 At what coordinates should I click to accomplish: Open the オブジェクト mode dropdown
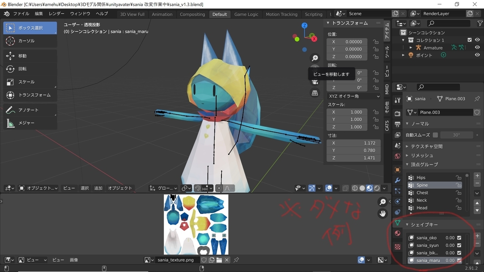pos(38,188)
